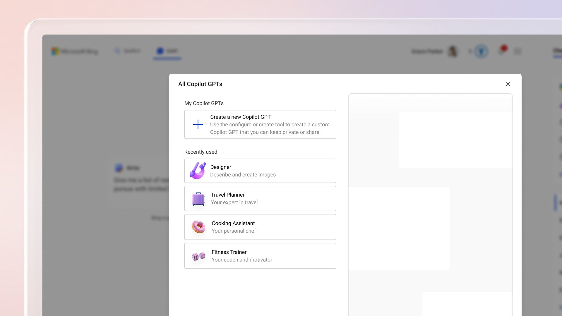The height and width of the screenshot is (316, 562).
Task: Click the Create new Copilot GPT plus icon
Action: click(198, 125)
